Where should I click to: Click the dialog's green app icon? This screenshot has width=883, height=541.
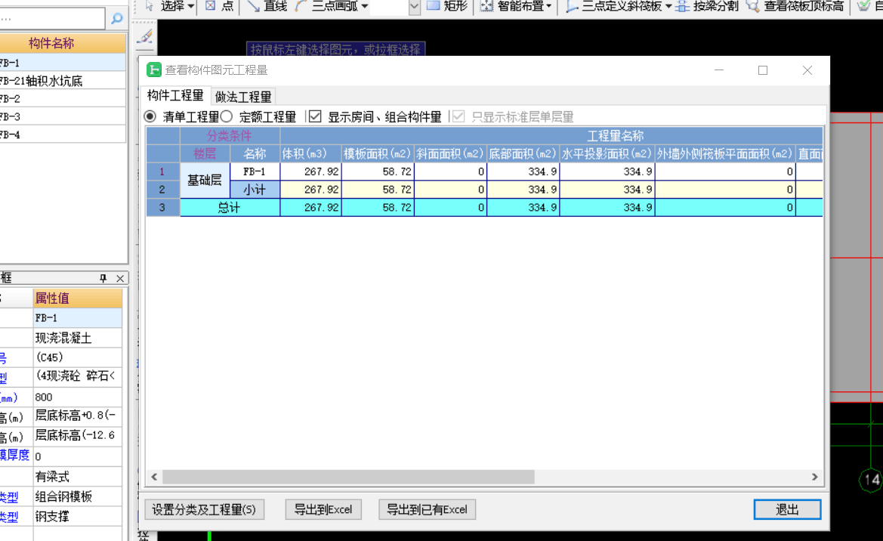click(x=154, y=70)
